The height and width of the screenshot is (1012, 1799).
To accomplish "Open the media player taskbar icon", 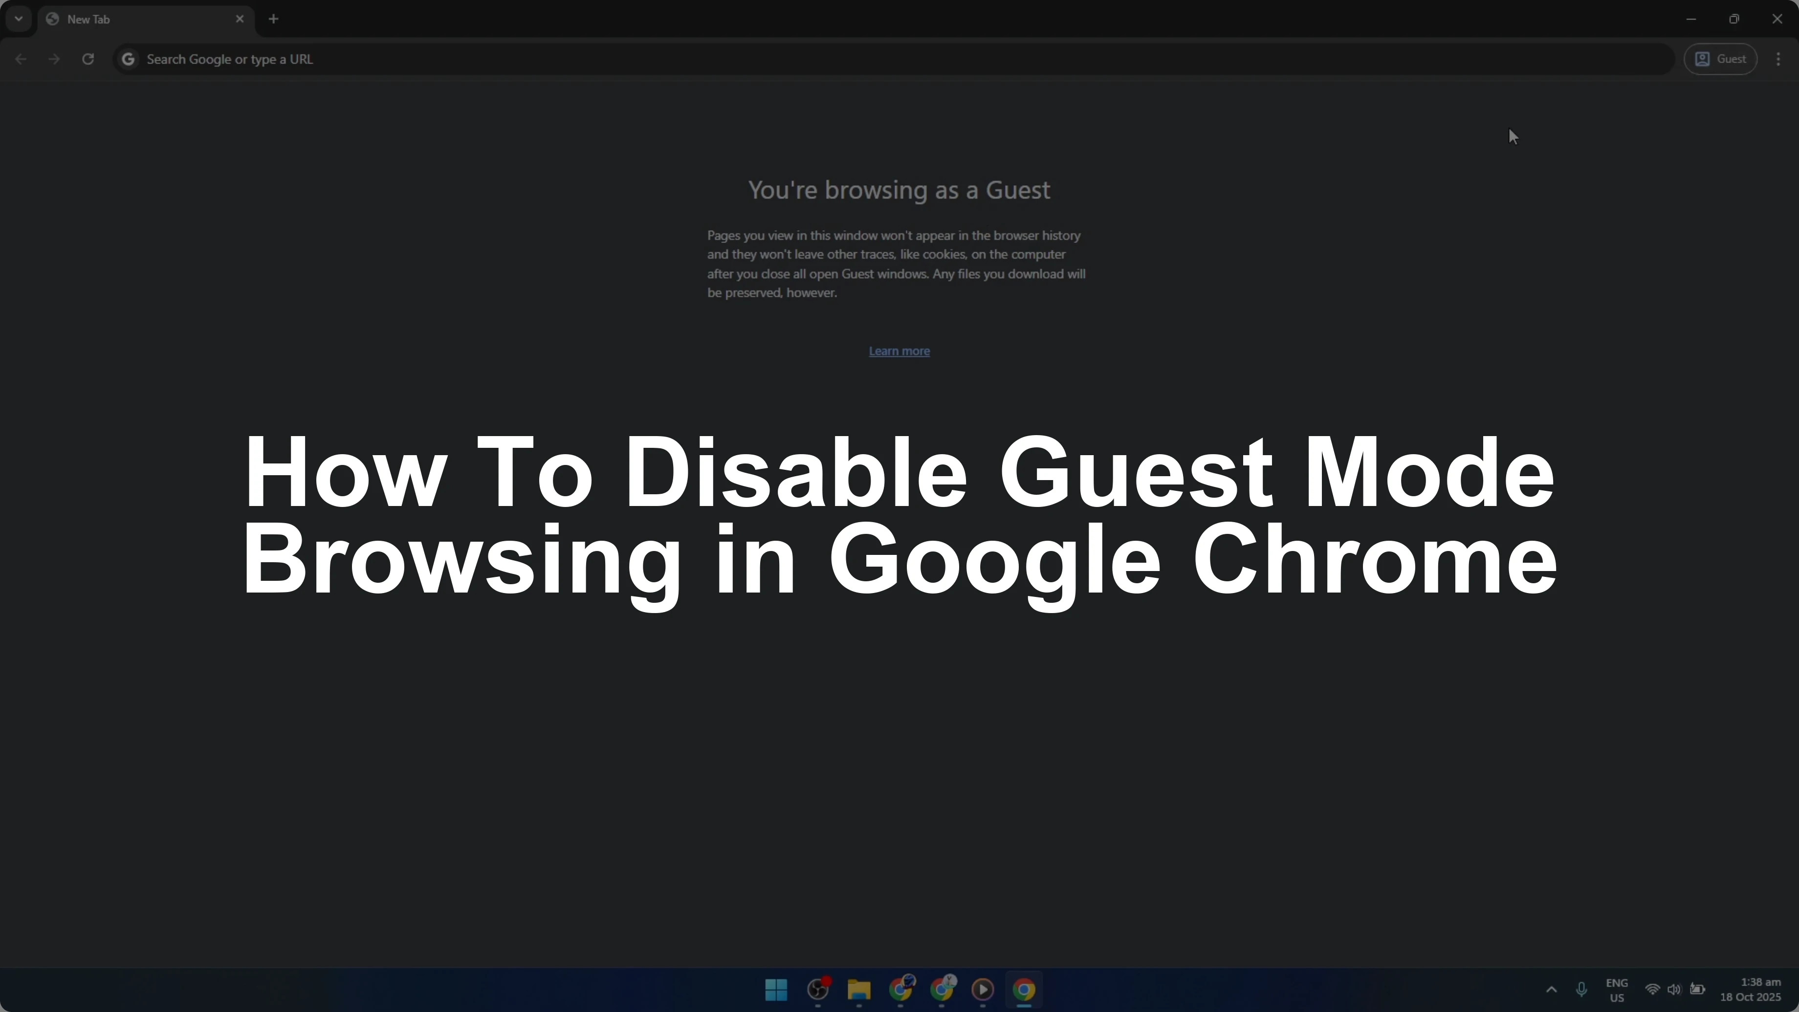I will click(983, 990).
